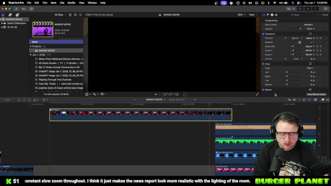Click the Import Media down-arrow button
This screenshot has width=331, height=186.
16,9
